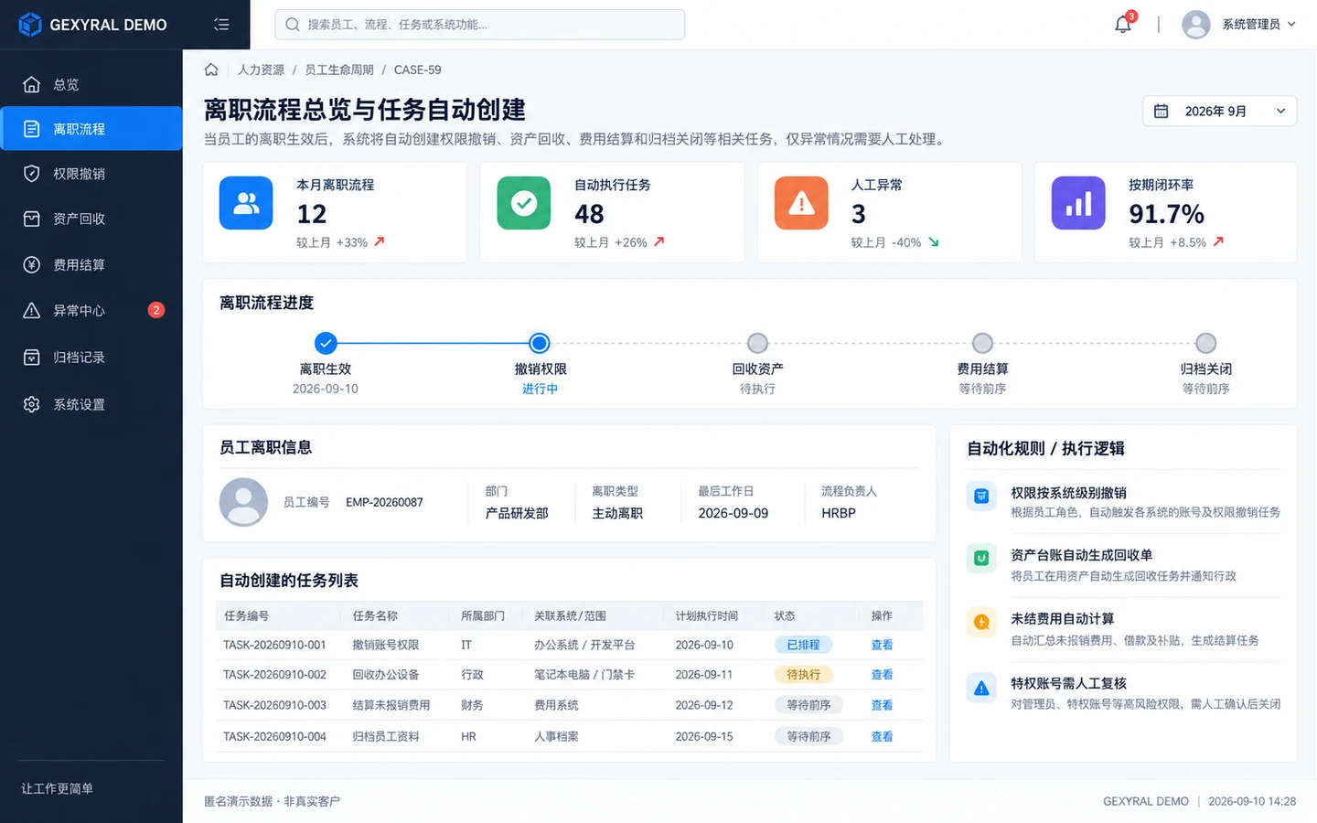
Task: Click 查看 for the 结算未报销费用 task
Action: point(882,705)
